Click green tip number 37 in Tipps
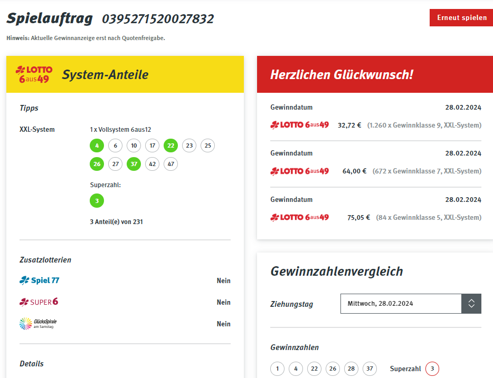The width and height of the screenshot is (493, 378). click(134, 164)
